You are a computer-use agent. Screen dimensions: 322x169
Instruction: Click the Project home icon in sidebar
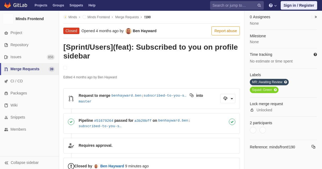pos(6,33)
